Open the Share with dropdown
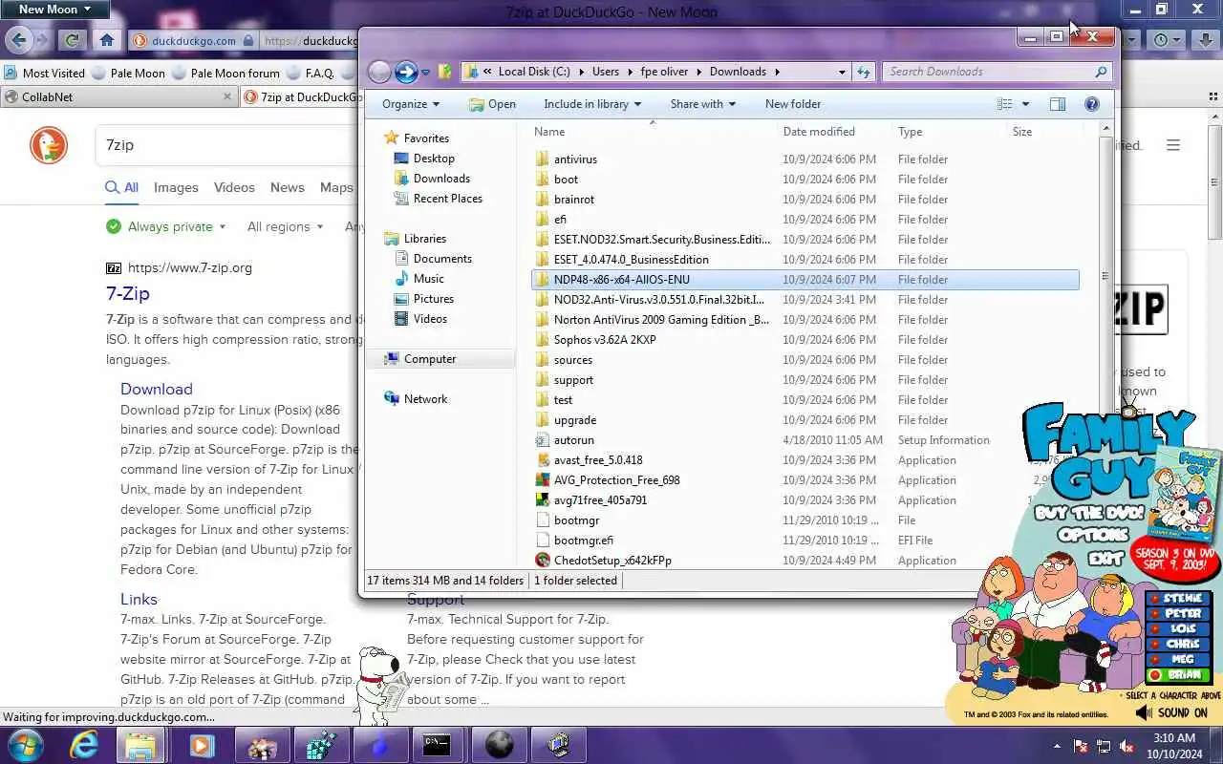 pyautogui.click(x=703, y=104)
